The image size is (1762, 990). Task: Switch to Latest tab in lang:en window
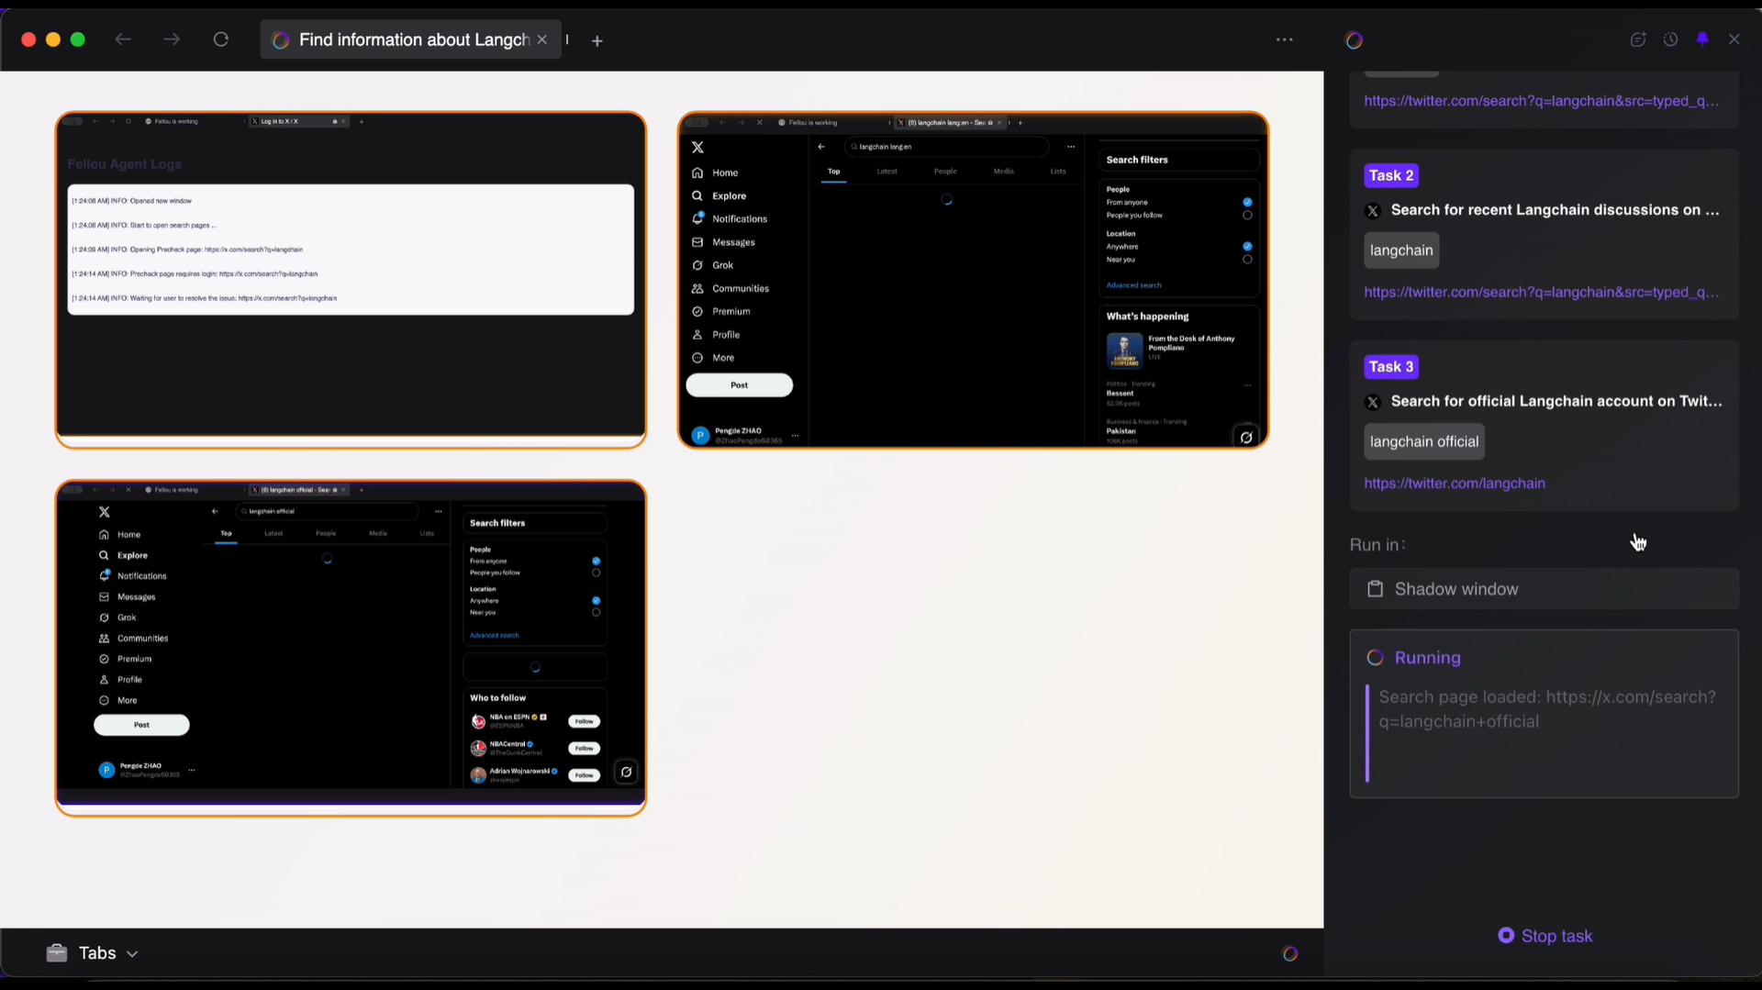point(887,172)
